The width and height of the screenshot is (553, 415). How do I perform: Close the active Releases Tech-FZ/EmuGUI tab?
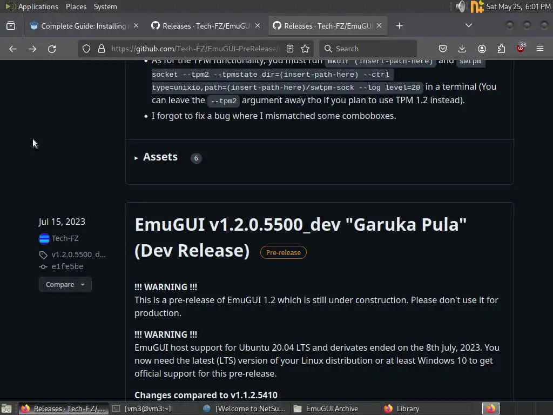click(379, 26)
